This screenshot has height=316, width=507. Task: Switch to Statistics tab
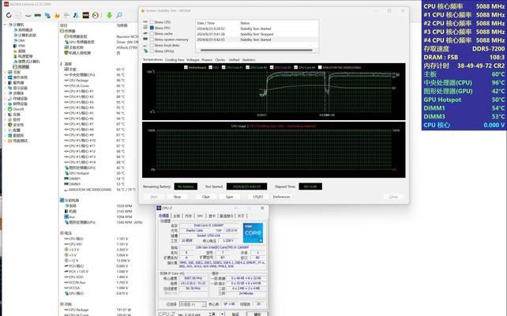click(248, 60)
